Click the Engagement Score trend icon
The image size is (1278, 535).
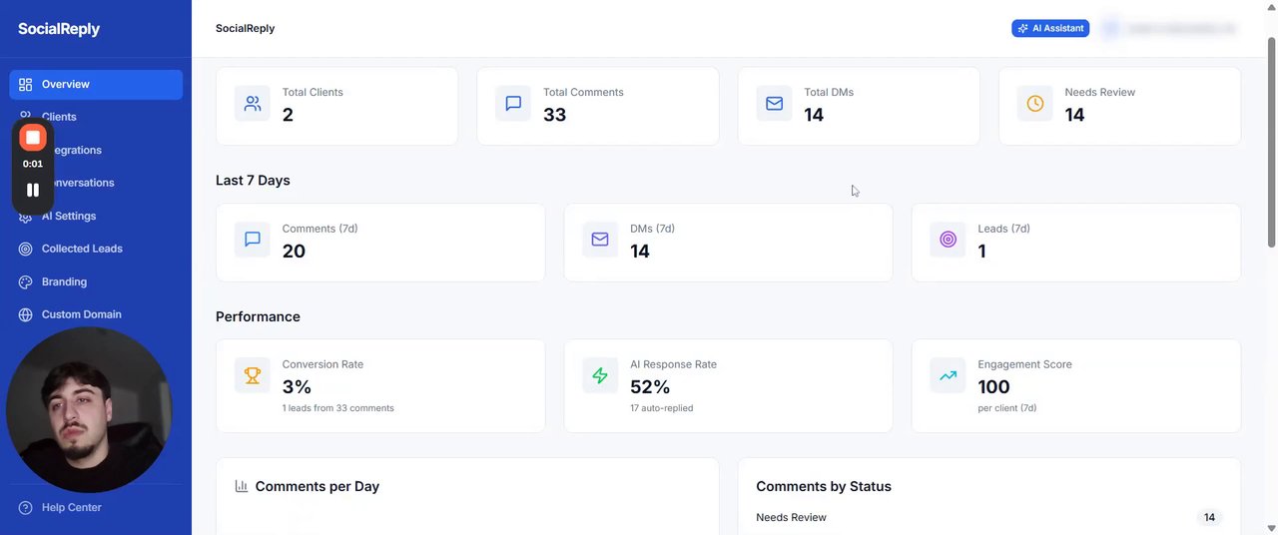point(949,375)
